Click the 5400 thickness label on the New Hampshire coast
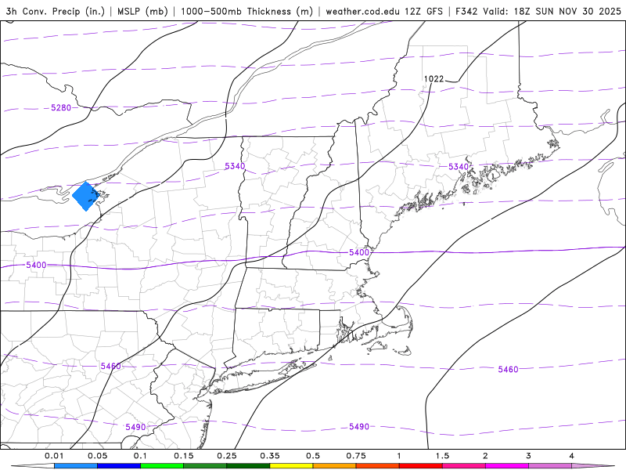 359,252
